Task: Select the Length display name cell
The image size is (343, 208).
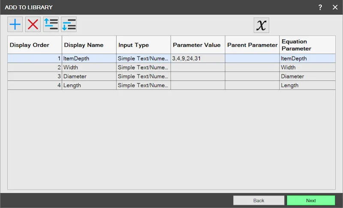Action: point(89,85)
